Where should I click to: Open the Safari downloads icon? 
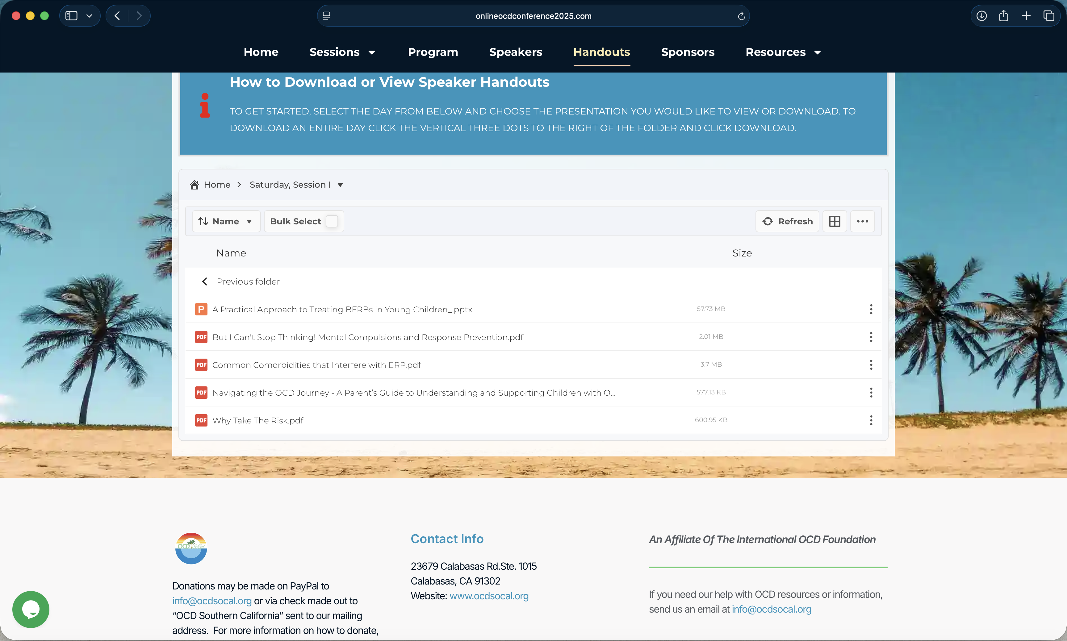(x=981, y=16)
